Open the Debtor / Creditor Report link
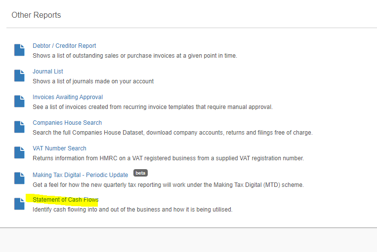The image size is (377, 252). click(x=64, y=46)
